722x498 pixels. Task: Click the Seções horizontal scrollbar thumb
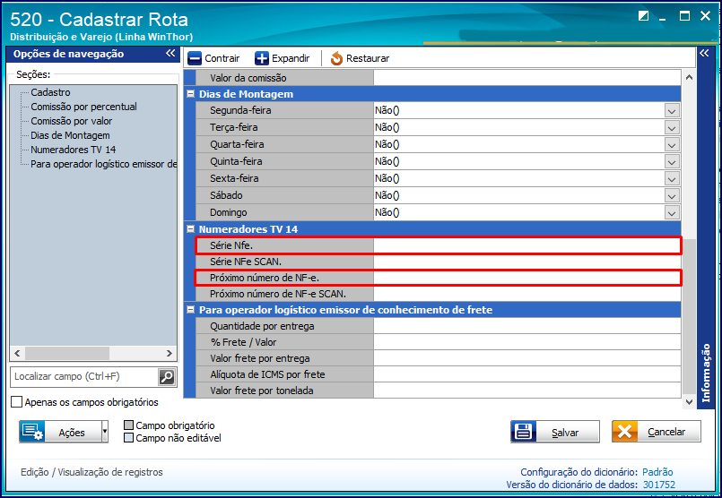[66, 353]
